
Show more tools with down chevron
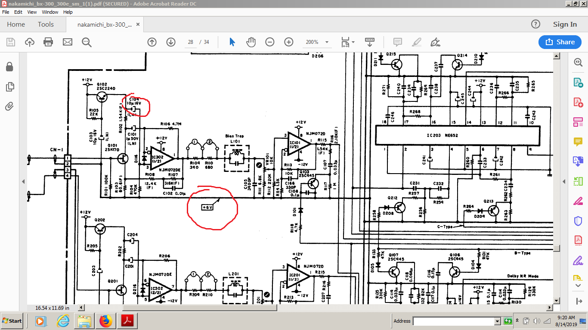(x=578, y=285)
